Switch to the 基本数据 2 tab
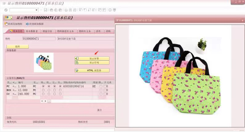The height and width of the screenshot is (132, 245). pos(32,31)
